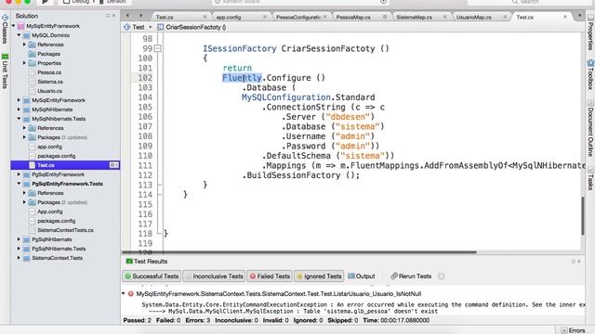Close the UsuarioMap.cs tab via its X

tap(505, 17)
